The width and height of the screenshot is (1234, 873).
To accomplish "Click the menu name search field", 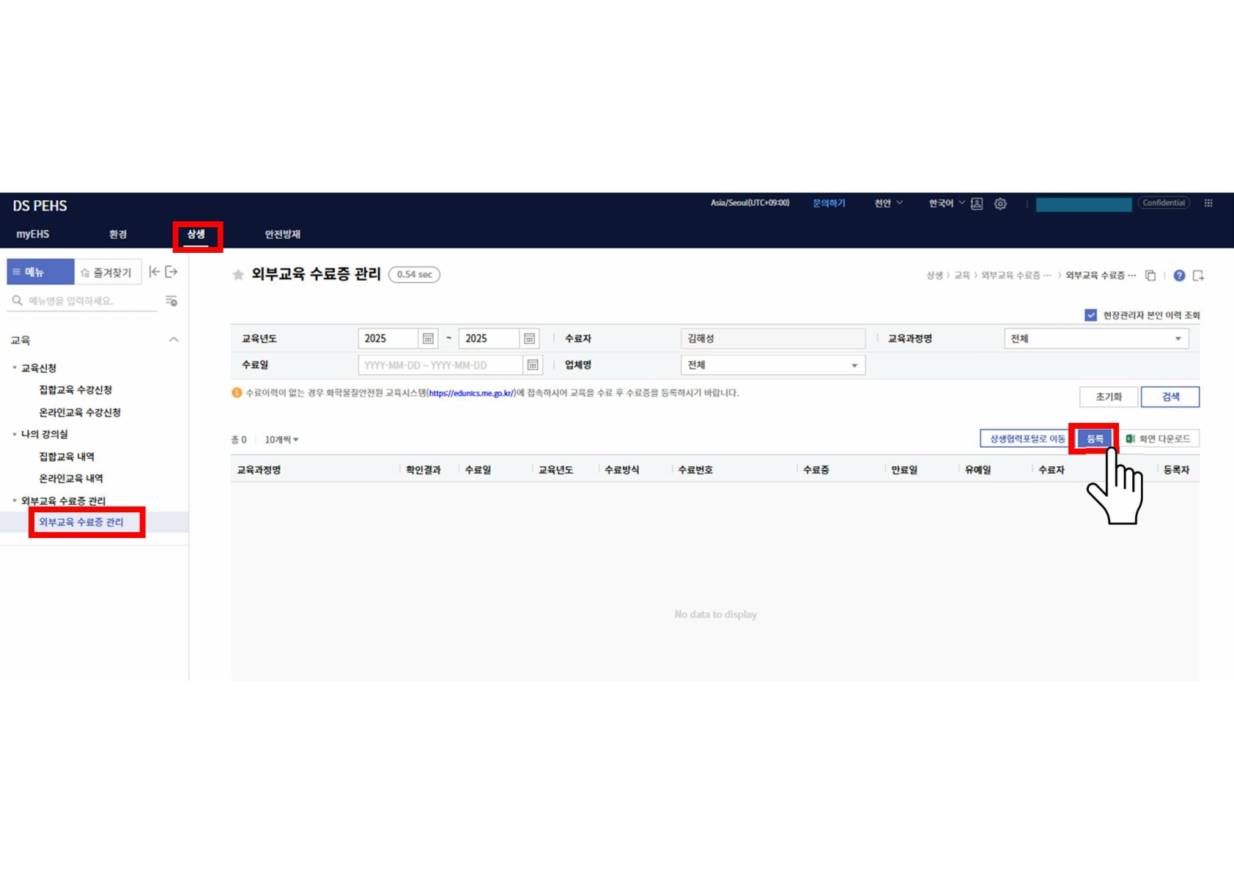I will pyautogui.click(x=88, y=301).
